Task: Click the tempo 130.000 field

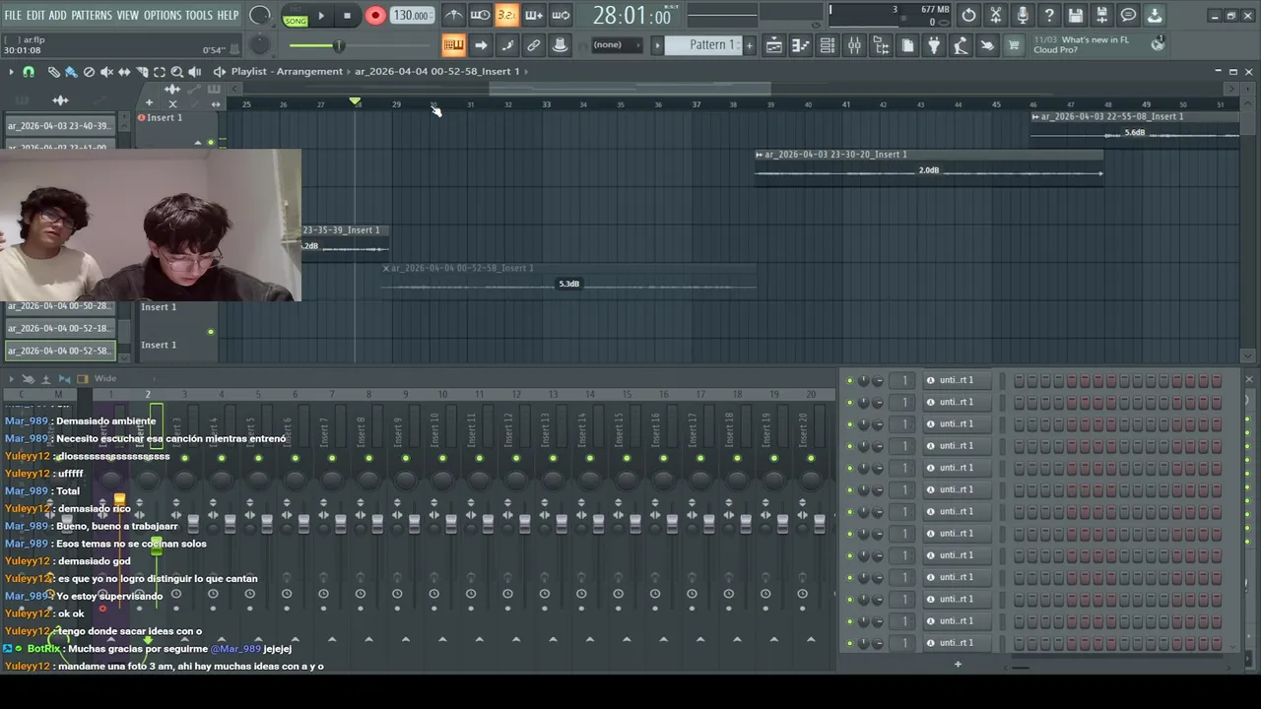Action: [x=410, y=16]
